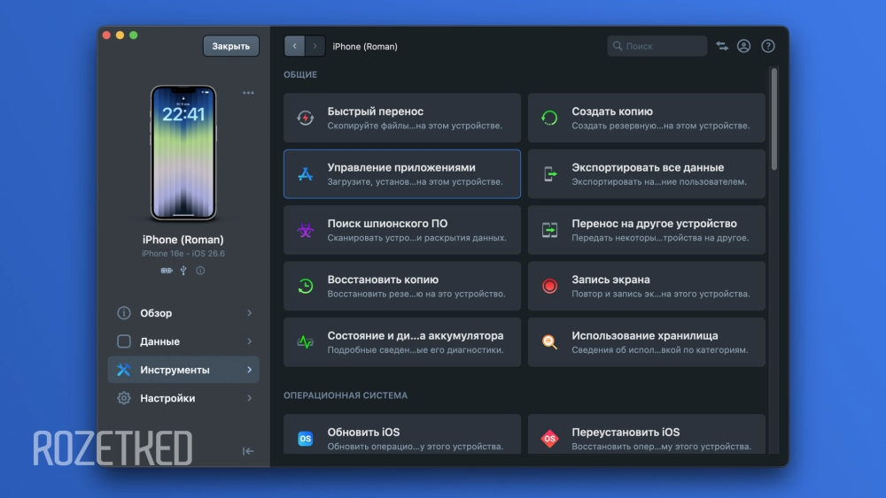Screen dimensions: 886x498
Task: Click the Перенос на другое устройство icon
Action: 549,230
